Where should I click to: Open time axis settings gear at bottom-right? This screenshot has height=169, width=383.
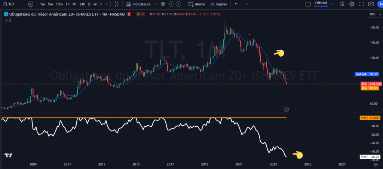376,165
